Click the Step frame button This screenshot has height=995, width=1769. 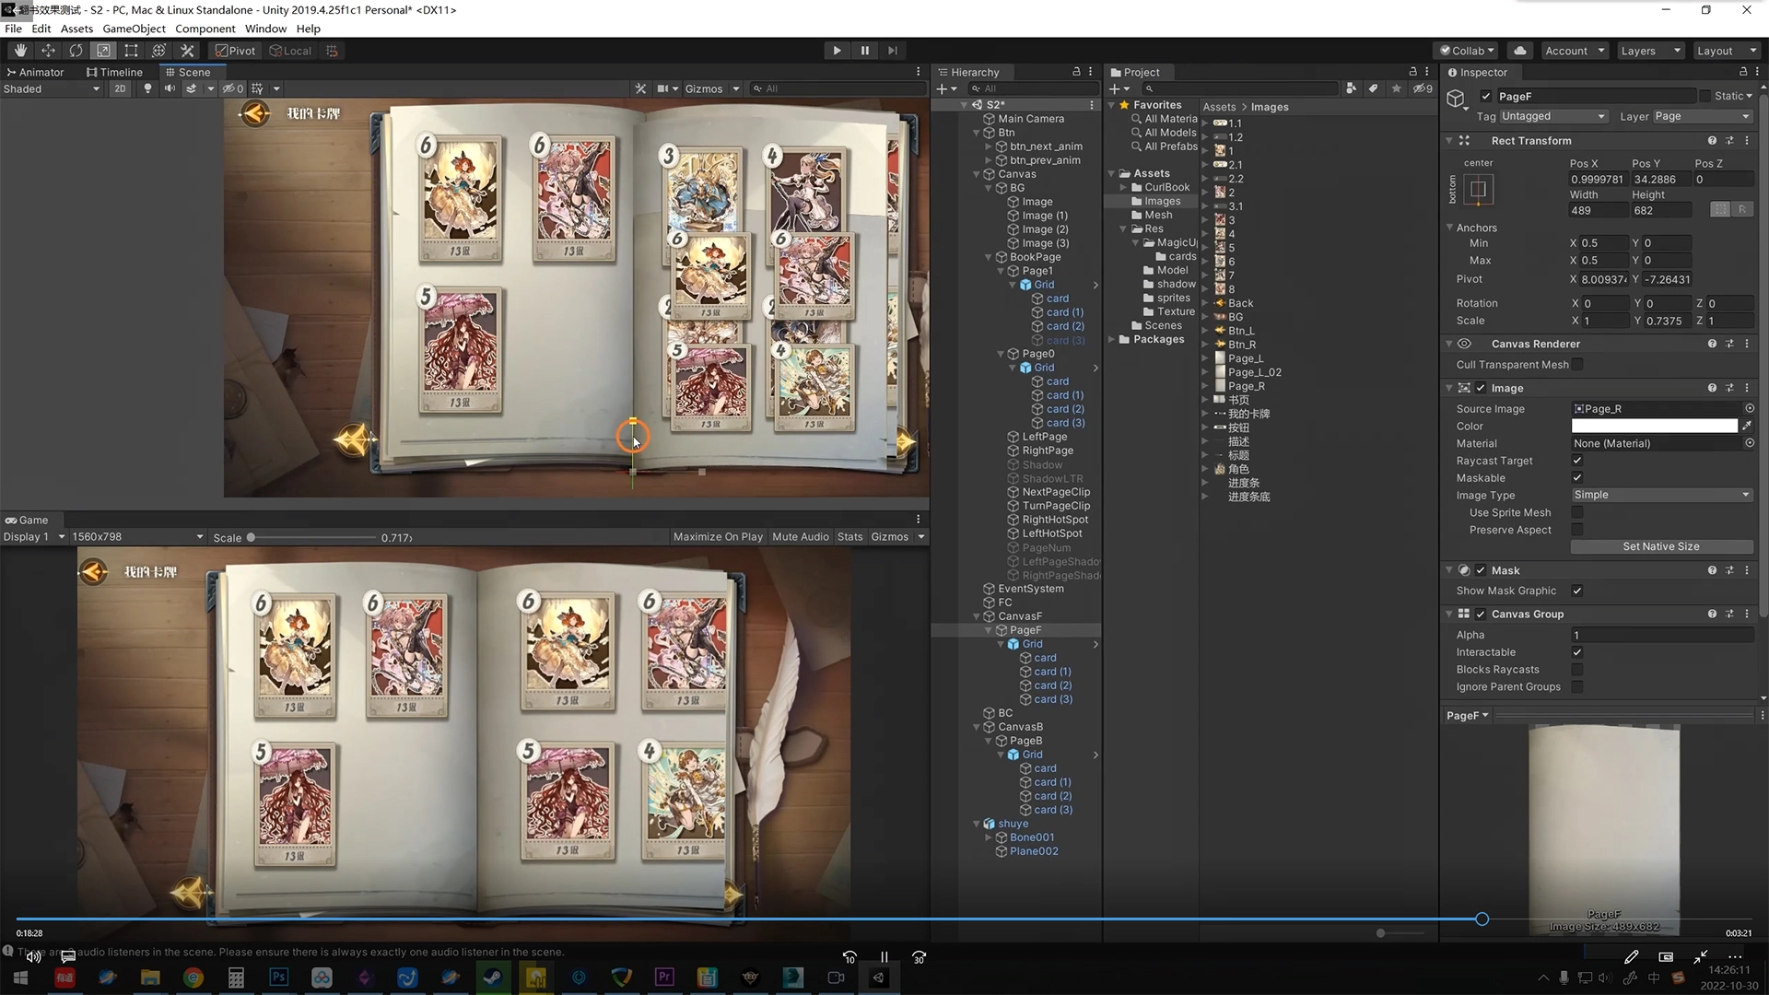(x=892, y=51)
